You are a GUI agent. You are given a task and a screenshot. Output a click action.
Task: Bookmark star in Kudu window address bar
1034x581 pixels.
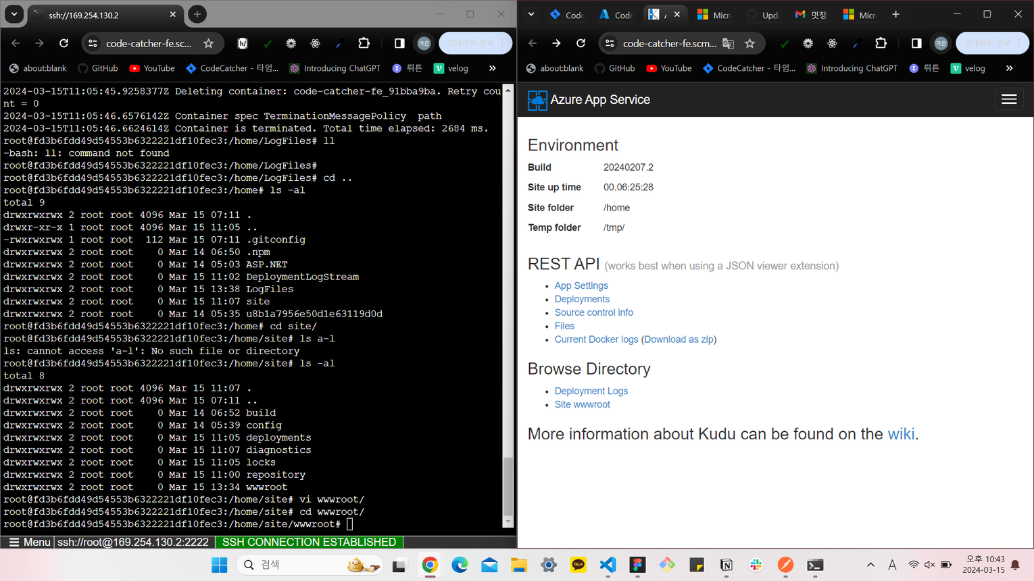749,43
